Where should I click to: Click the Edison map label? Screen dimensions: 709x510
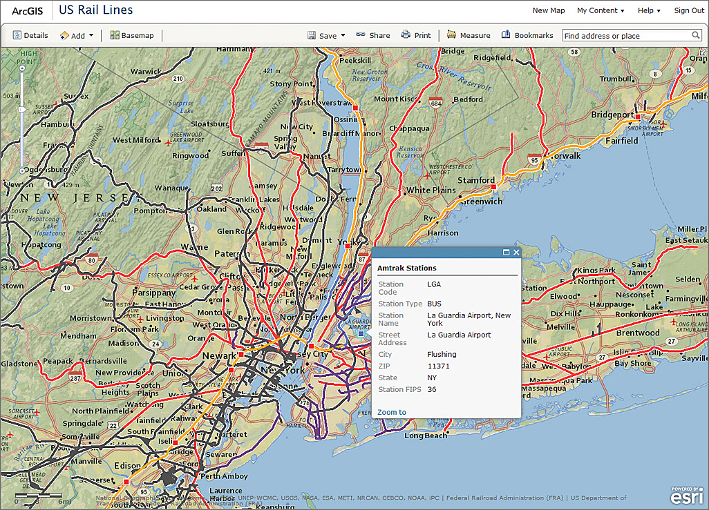tap(128, 465)
